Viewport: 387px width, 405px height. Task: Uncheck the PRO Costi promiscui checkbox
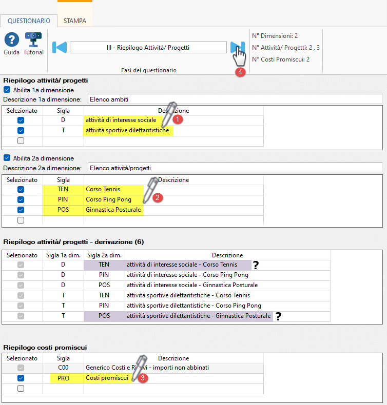[21, 378]
